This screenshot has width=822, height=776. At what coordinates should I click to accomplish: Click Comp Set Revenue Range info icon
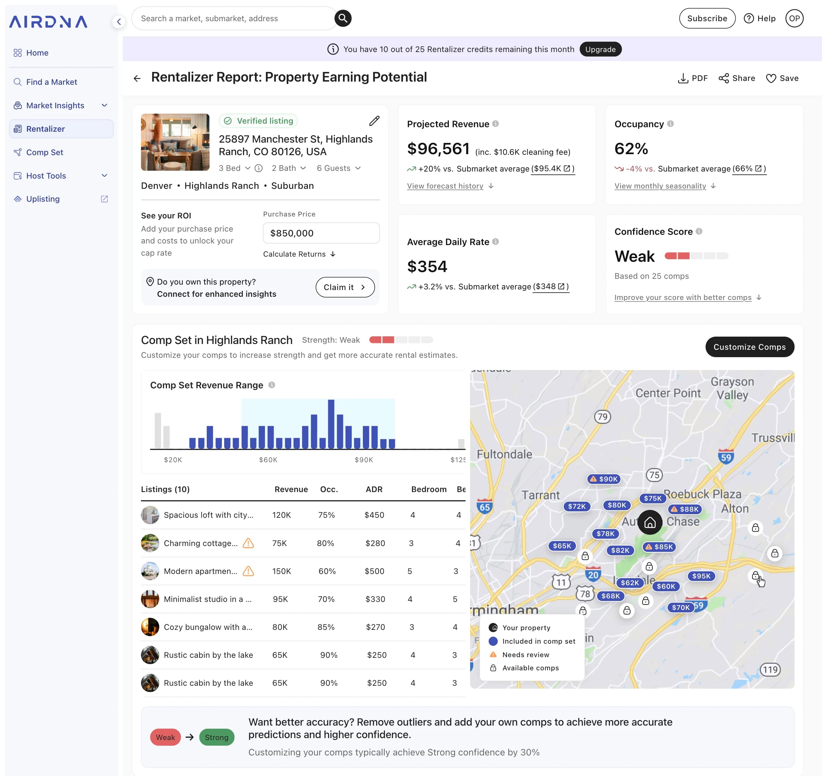272,385
